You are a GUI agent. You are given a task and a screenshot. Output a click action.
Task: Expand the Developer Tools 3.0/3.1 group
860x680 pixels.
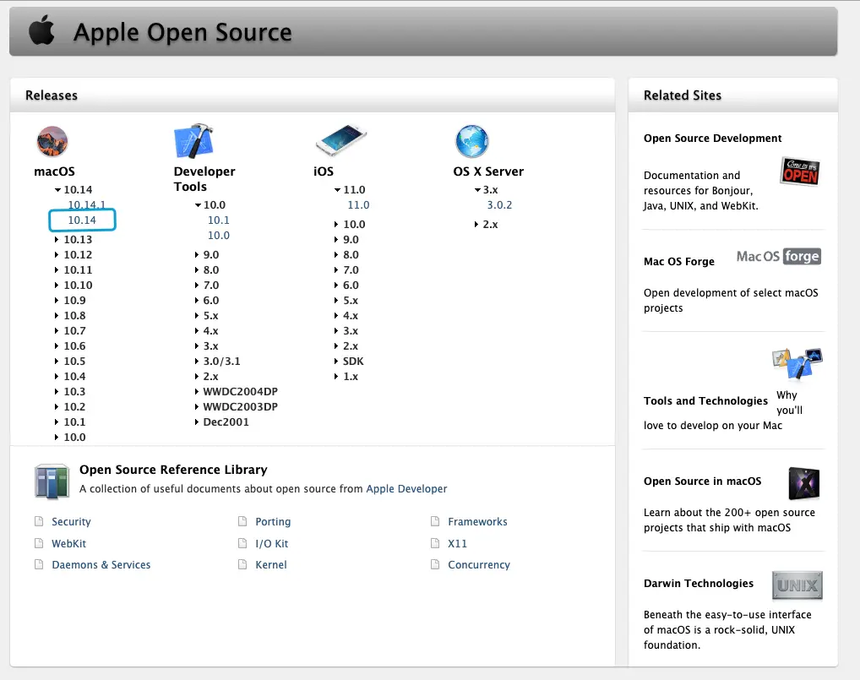(x=196, y=362)
